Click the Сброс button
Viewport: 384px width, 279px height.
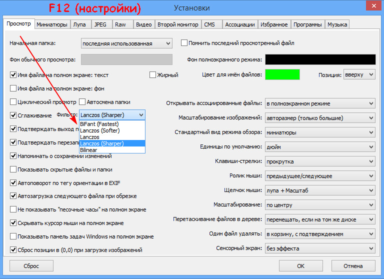[31, 266]
